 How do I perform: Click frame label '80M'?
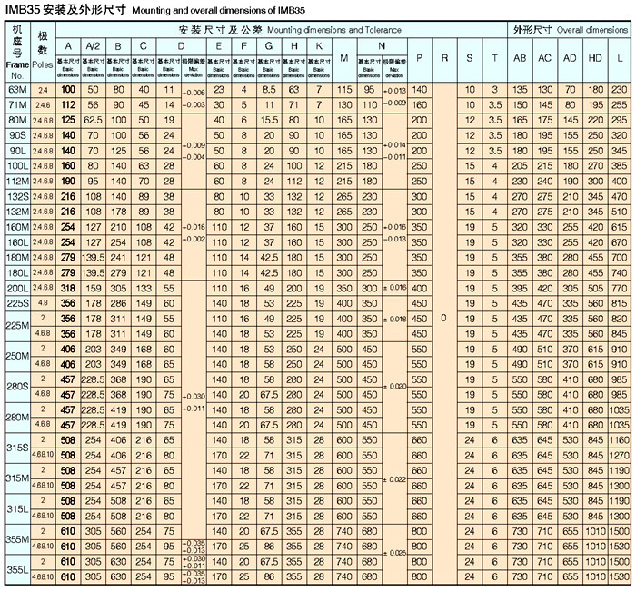click(x=17, y=121)
